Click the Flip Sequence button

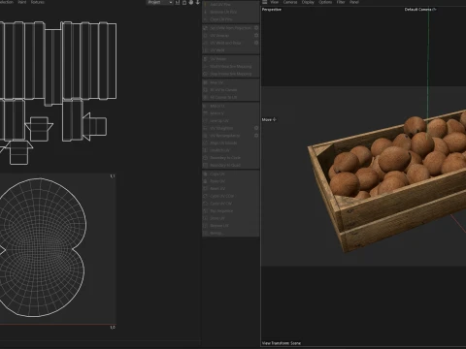(230, 211)
